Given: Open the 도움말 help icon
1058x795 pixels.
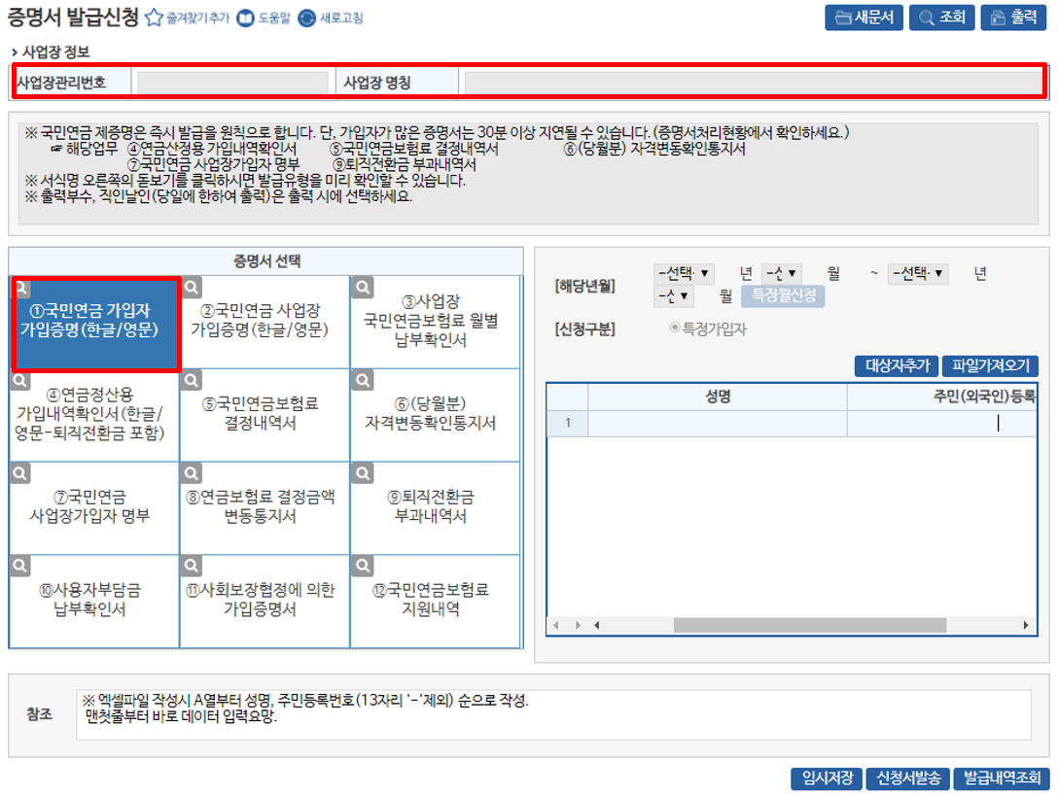Looking at the screenshot, I should pyautogui.click(x=246, y=18).
